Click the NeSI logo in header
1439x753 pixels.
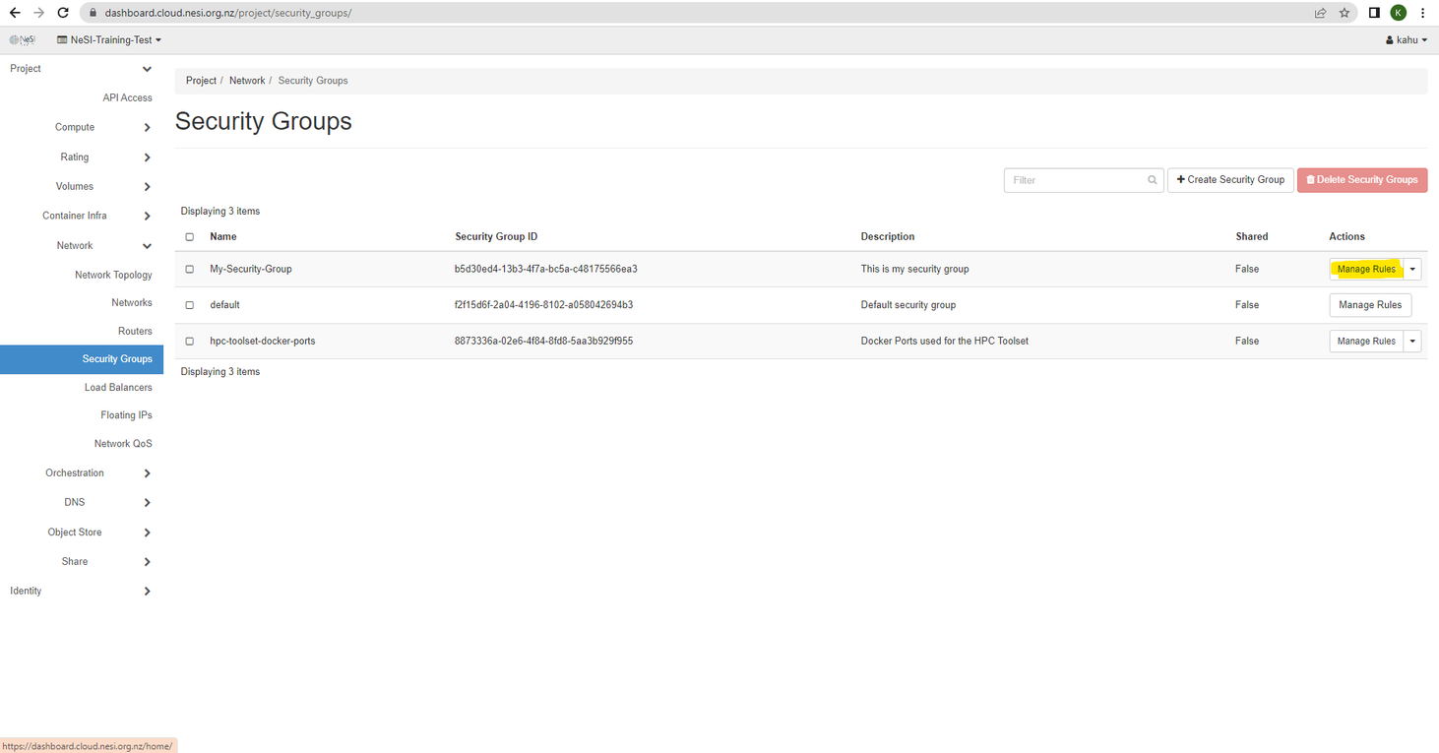click(x=23, y=40)
